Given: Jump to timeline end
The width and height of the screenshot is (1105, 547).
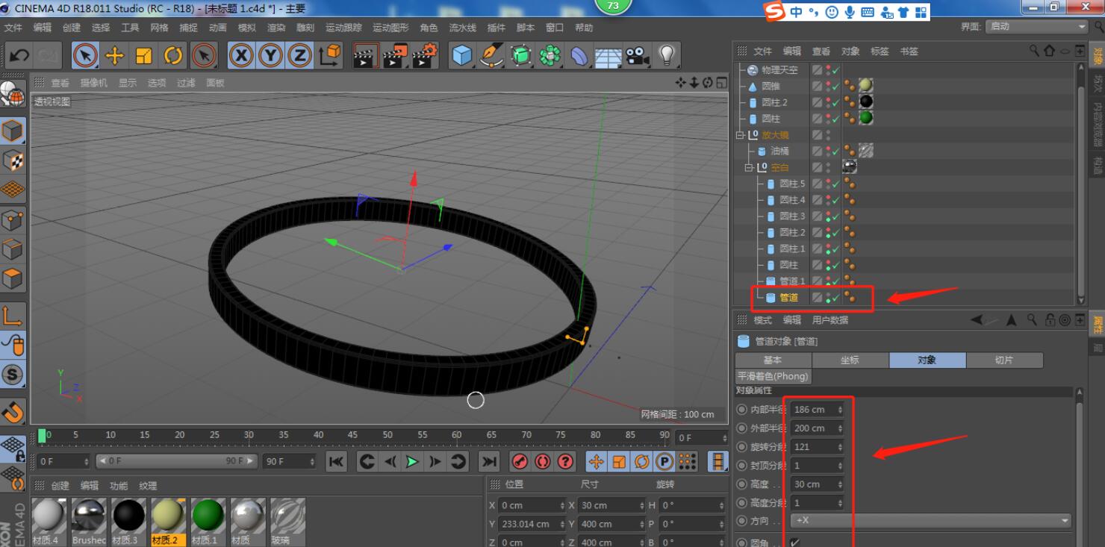Looking at the screenshot, I should (489, 462).
